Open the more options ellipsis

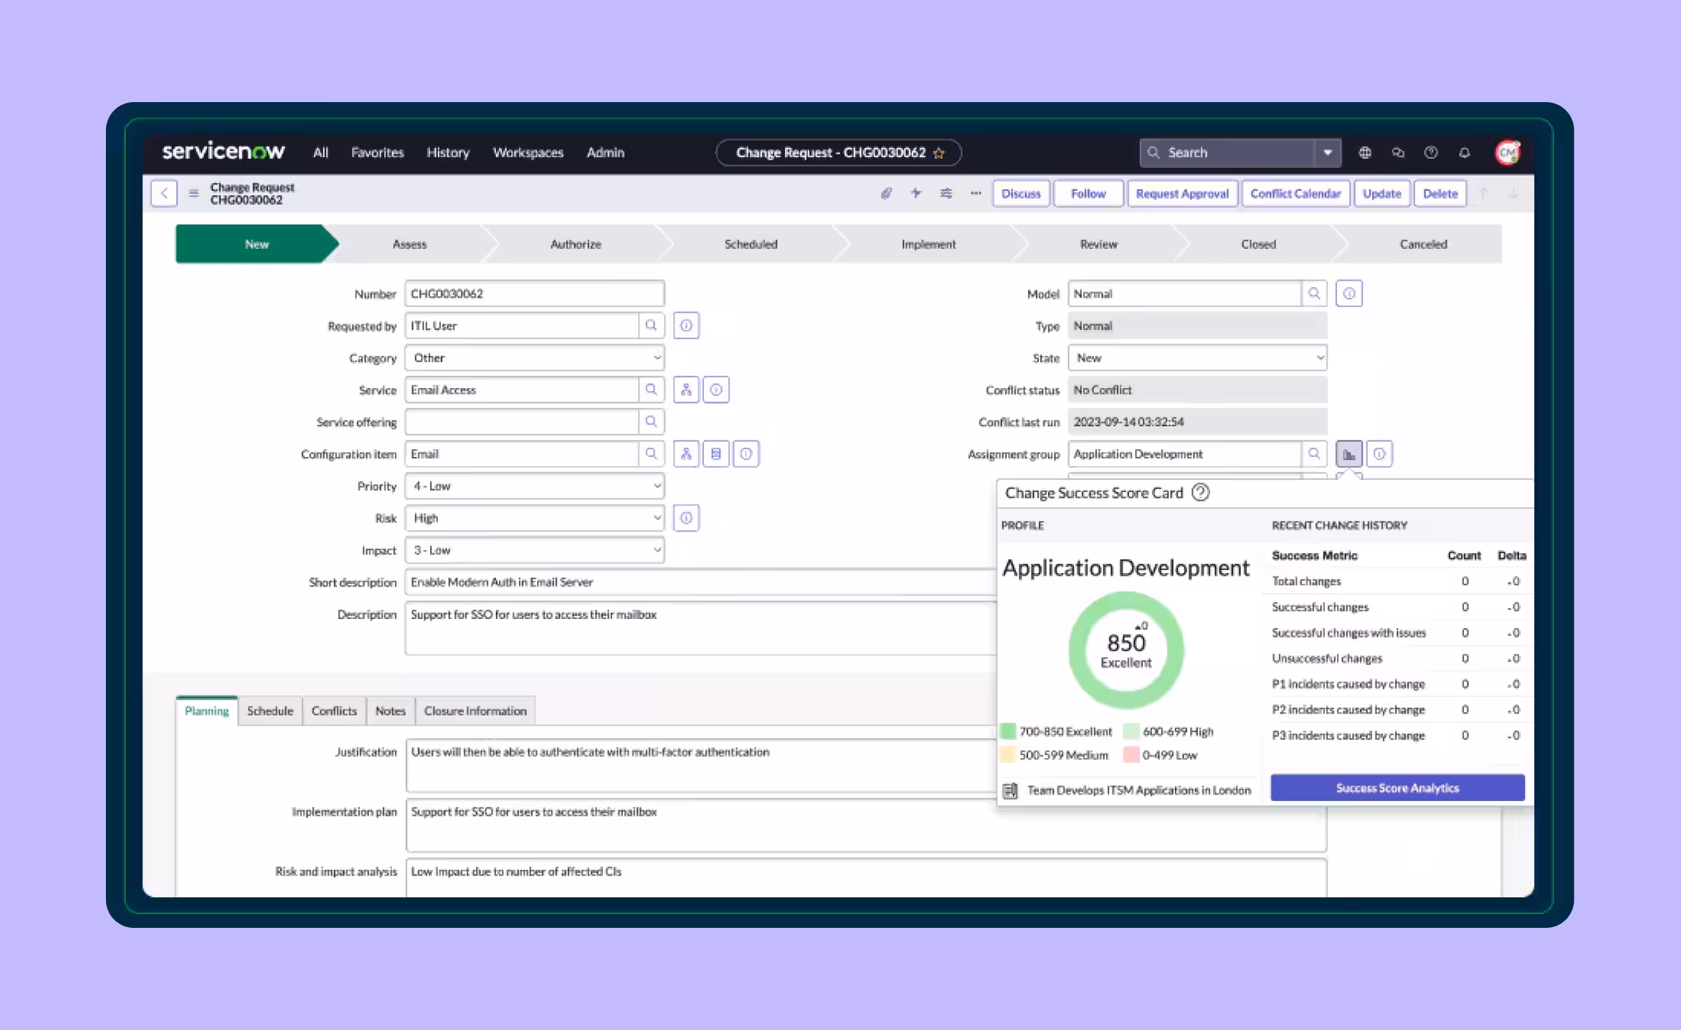tap(976, 193)
